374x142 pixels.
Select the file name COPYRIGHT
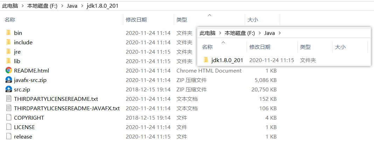click(29, 118)
